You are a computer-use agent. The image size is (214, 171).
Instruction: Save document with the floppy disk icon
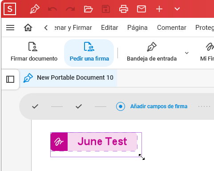tap(106, 9)
